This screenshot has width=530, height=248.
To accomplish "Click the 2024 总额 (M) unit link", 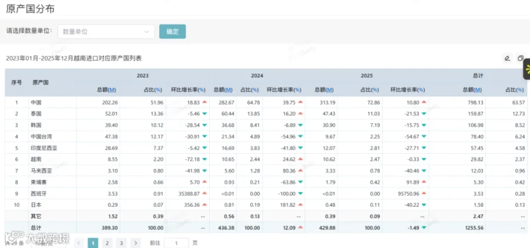I will 228,90.
